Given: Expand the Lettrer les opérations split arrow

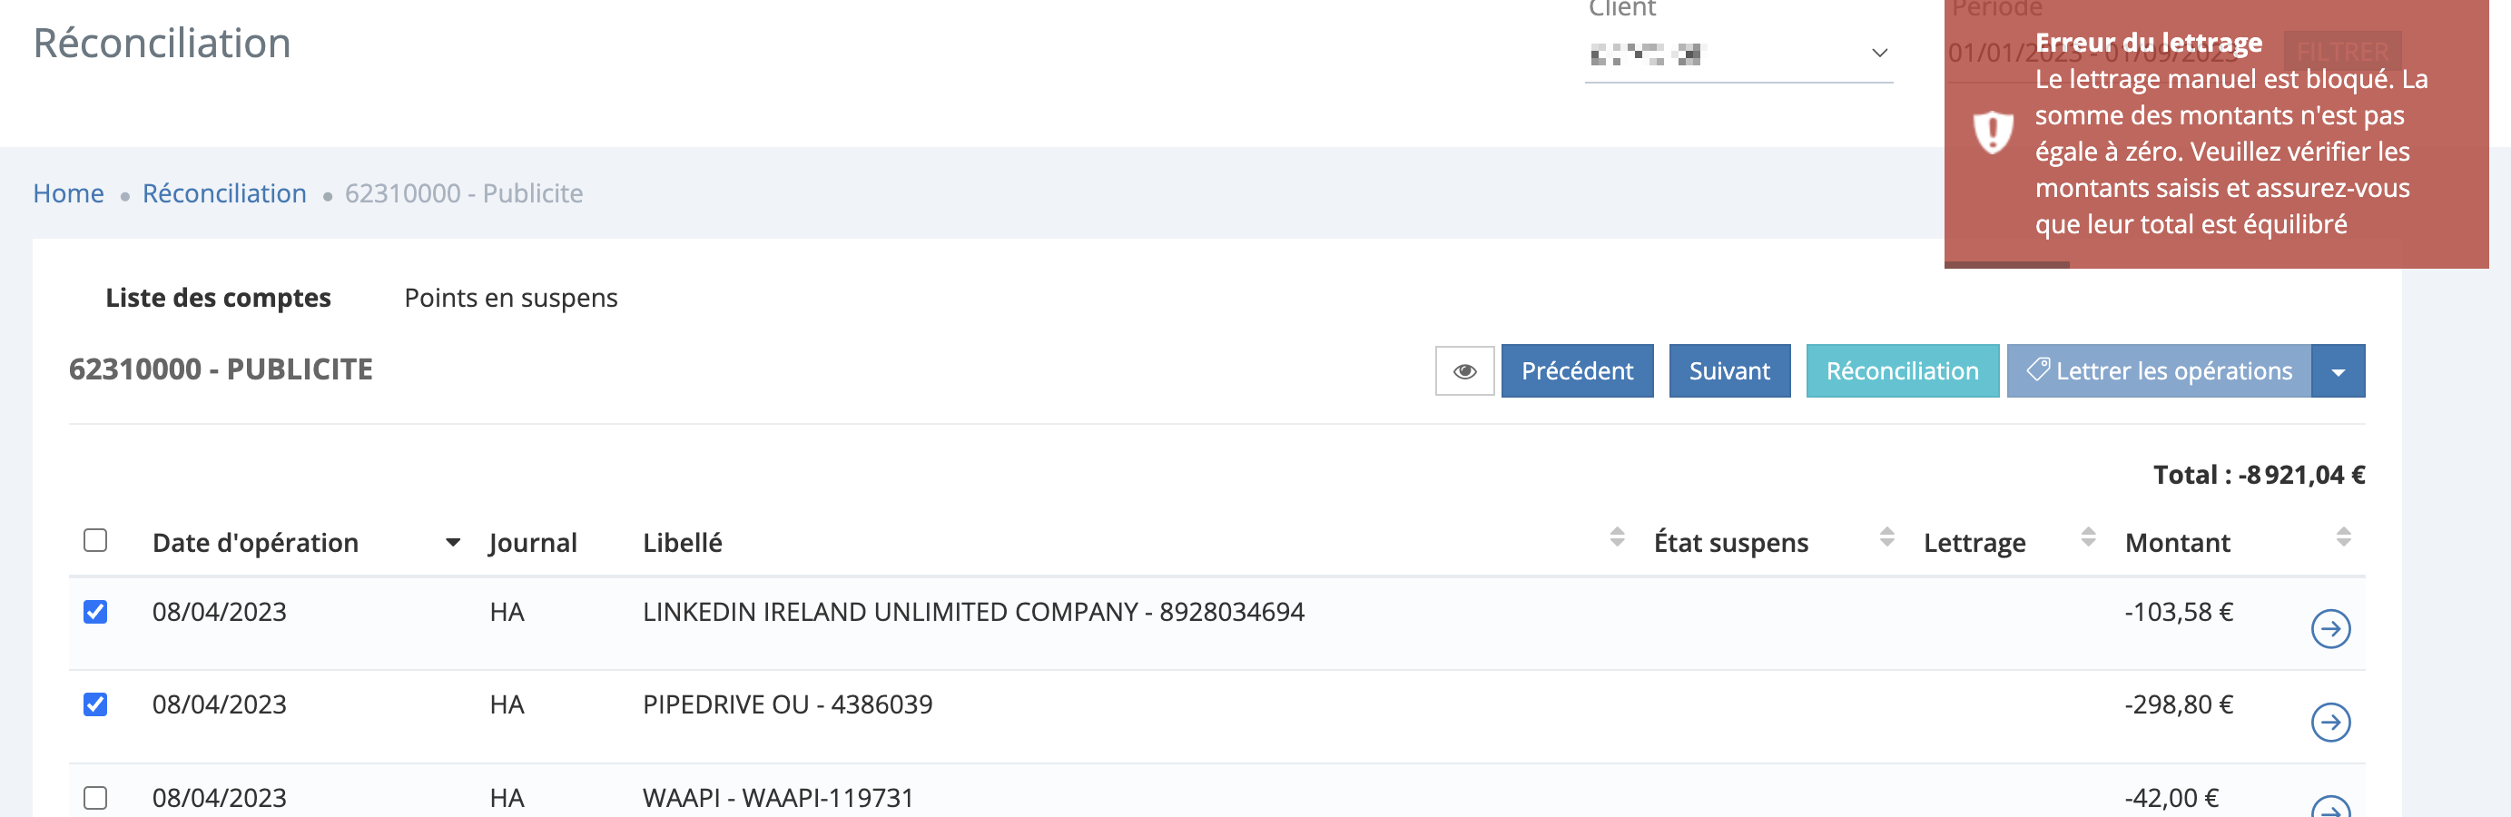Looking at the screenshot, I should point(2338,370).
